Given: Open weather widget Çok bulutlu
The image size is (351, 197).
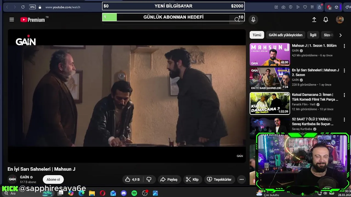Looking at the screenshot, I should coord(268,194).
